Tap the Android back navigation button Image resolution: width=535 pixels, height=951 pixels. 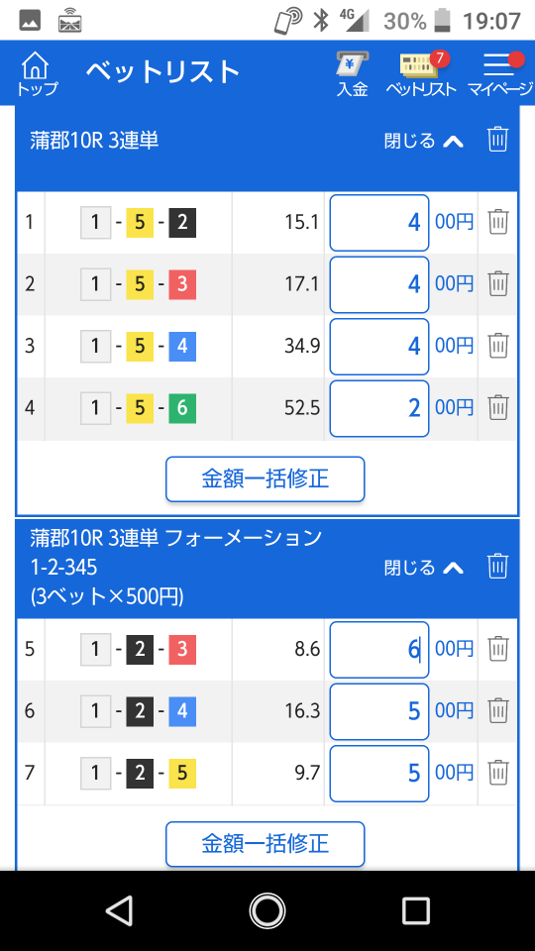click(x=119, y=910)
